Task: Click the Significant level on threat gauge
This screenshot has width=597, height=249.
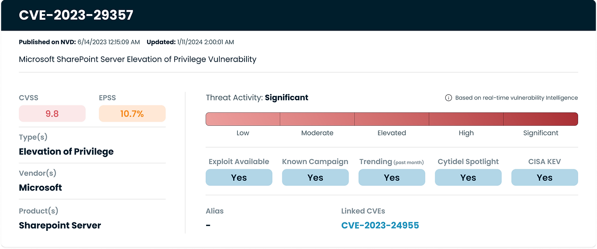Action: [x=541, y=119]
